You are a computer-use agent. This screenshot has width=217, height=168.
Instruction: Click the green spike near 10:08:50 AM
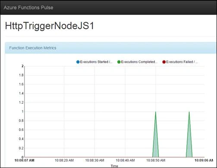156,141
